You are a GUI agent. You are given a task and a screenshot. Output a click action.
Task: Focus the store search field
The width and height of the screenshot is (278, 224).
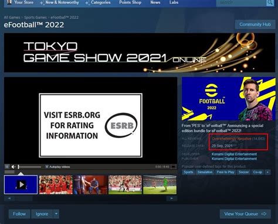(242, 3)
